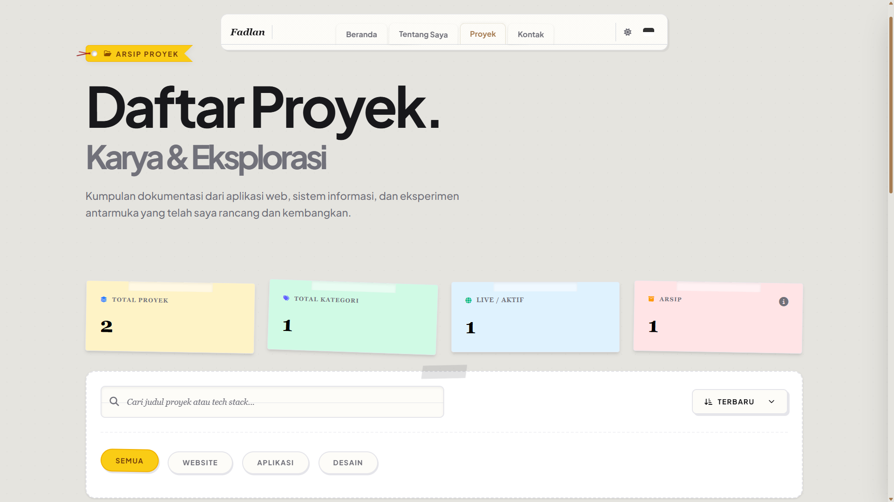Click the search magnifier icon in the search bar
This screenshot has width=894, height=502.
[x=114, y=401]
